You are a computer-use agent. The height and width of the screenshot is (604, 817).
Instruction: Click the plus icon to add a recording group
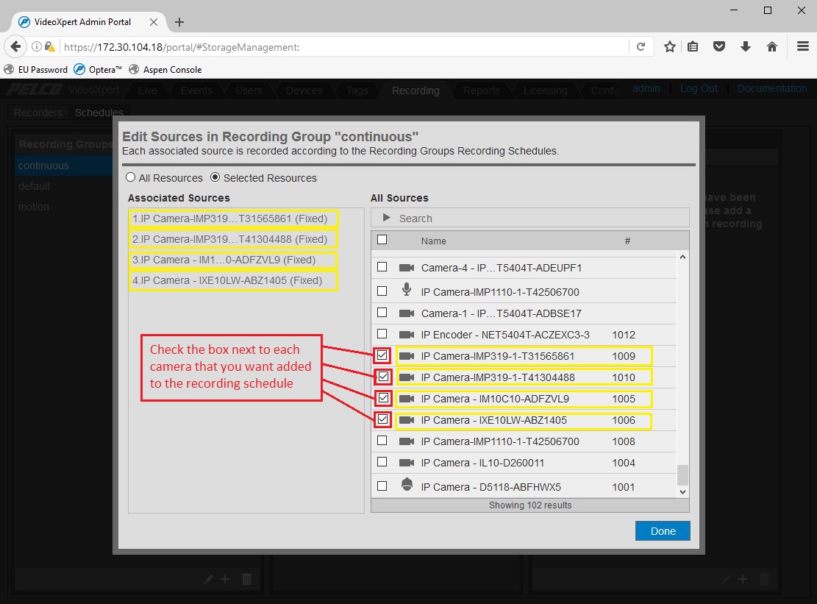225,579
